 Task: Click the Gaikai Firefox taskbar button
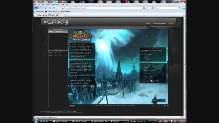(139, 121)
